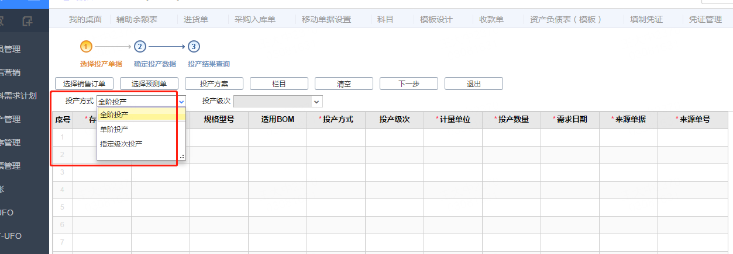Go to 下一步

(409, 83)
